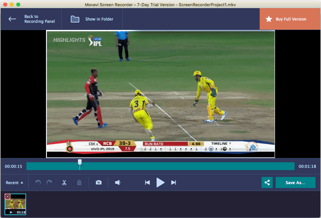
Task: Redo the last undone edit
Action: pyautogui.click(x=49, y=182)
